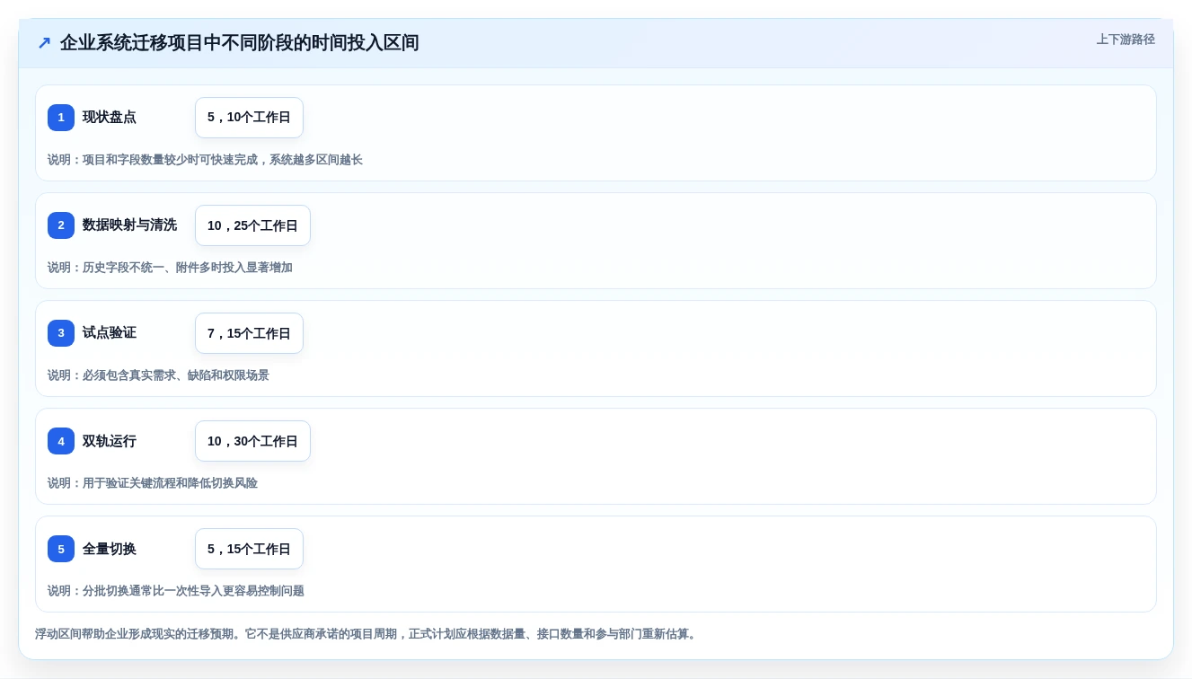Click the note about 历史字段不统一
Screen dimensions: 1192x679
pos(170,268)
